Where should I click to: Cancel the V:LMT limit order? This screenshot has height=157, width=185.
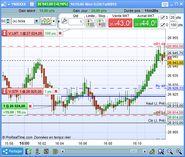(x=60, y=33)
